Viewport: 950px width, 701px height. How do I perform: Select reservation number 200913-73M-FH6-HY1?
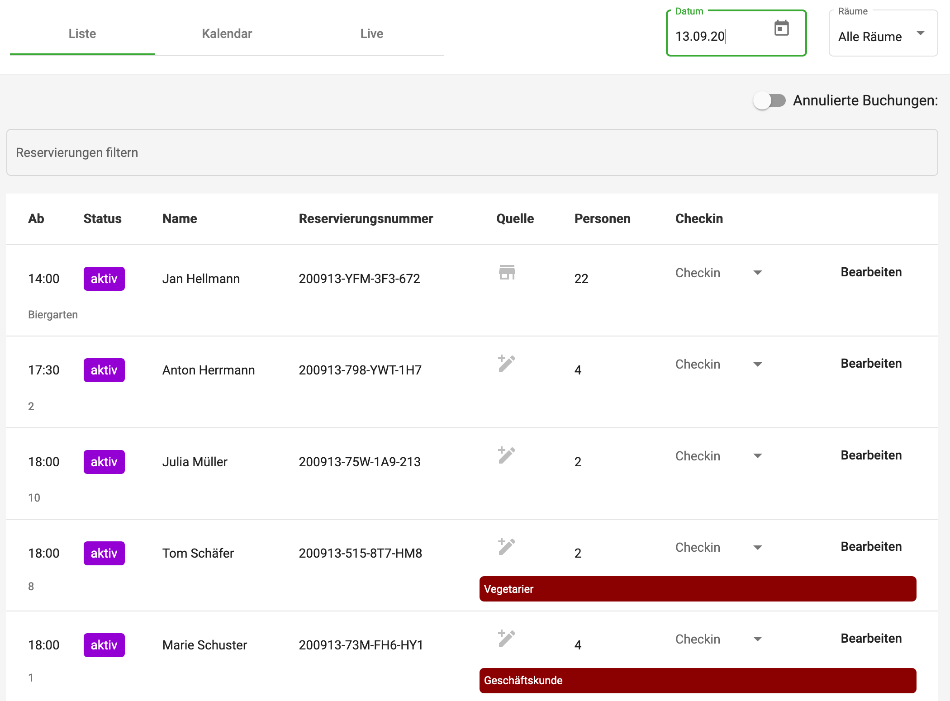[x=361, y=645]
